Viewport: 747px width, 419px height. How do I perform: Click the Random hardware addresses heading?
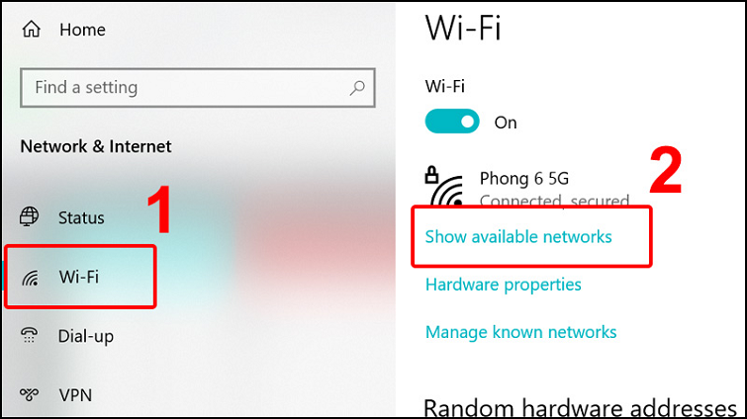(x=580, y=408)
